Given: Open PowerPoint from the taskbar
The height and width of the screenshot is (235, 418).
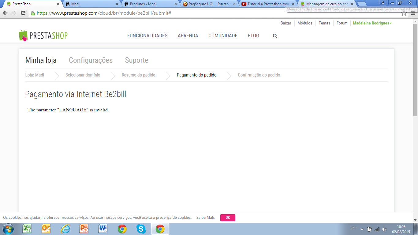Looking at the screenshot, I should point(84,229).
